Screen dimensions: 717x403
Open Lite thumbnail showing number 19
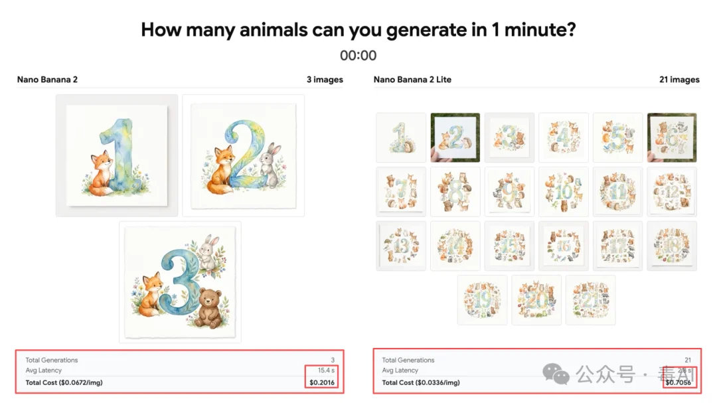pyautogui.click(x=483, y=300)
